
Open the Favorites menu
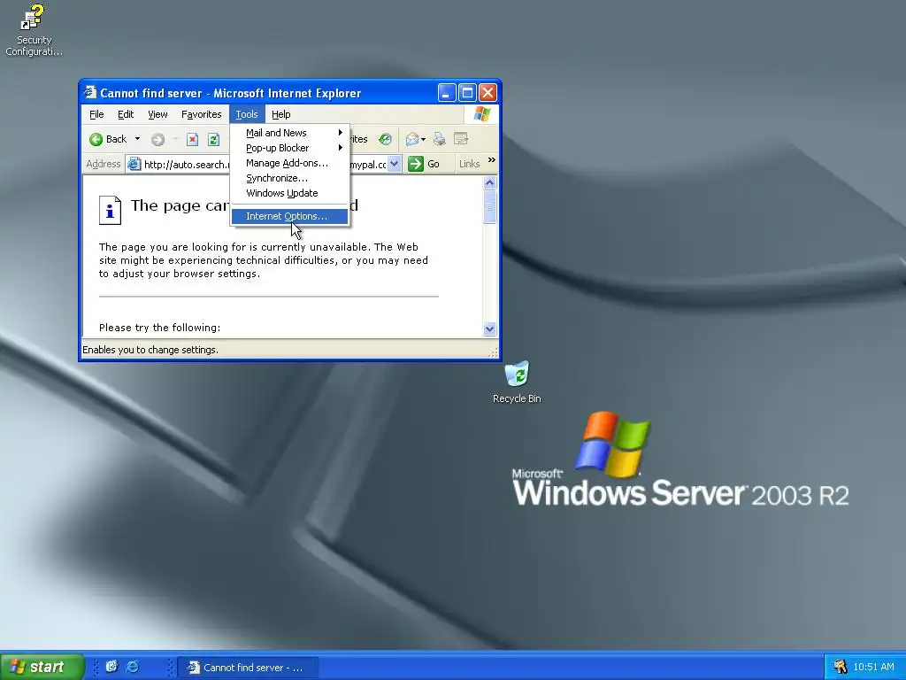coord(201,114)
